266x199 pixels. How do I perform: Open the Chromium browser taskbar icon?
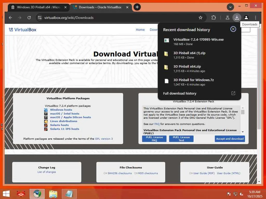(x=37, y=194)
